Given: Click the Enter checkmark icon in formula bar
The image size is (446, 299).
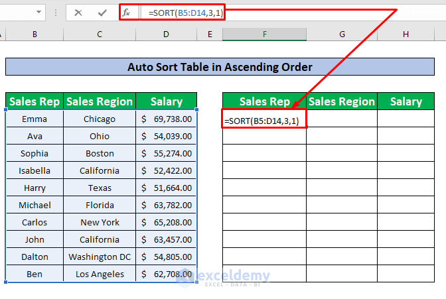Looking at the screenshot, I should click(102, 13).
